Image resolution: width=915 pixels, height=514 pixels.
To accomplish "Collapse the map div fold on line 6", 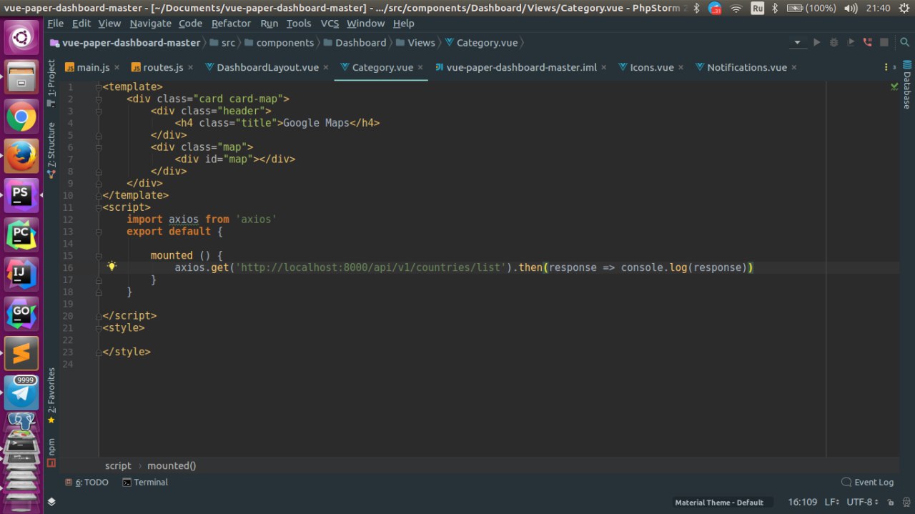I will point(99,147).
